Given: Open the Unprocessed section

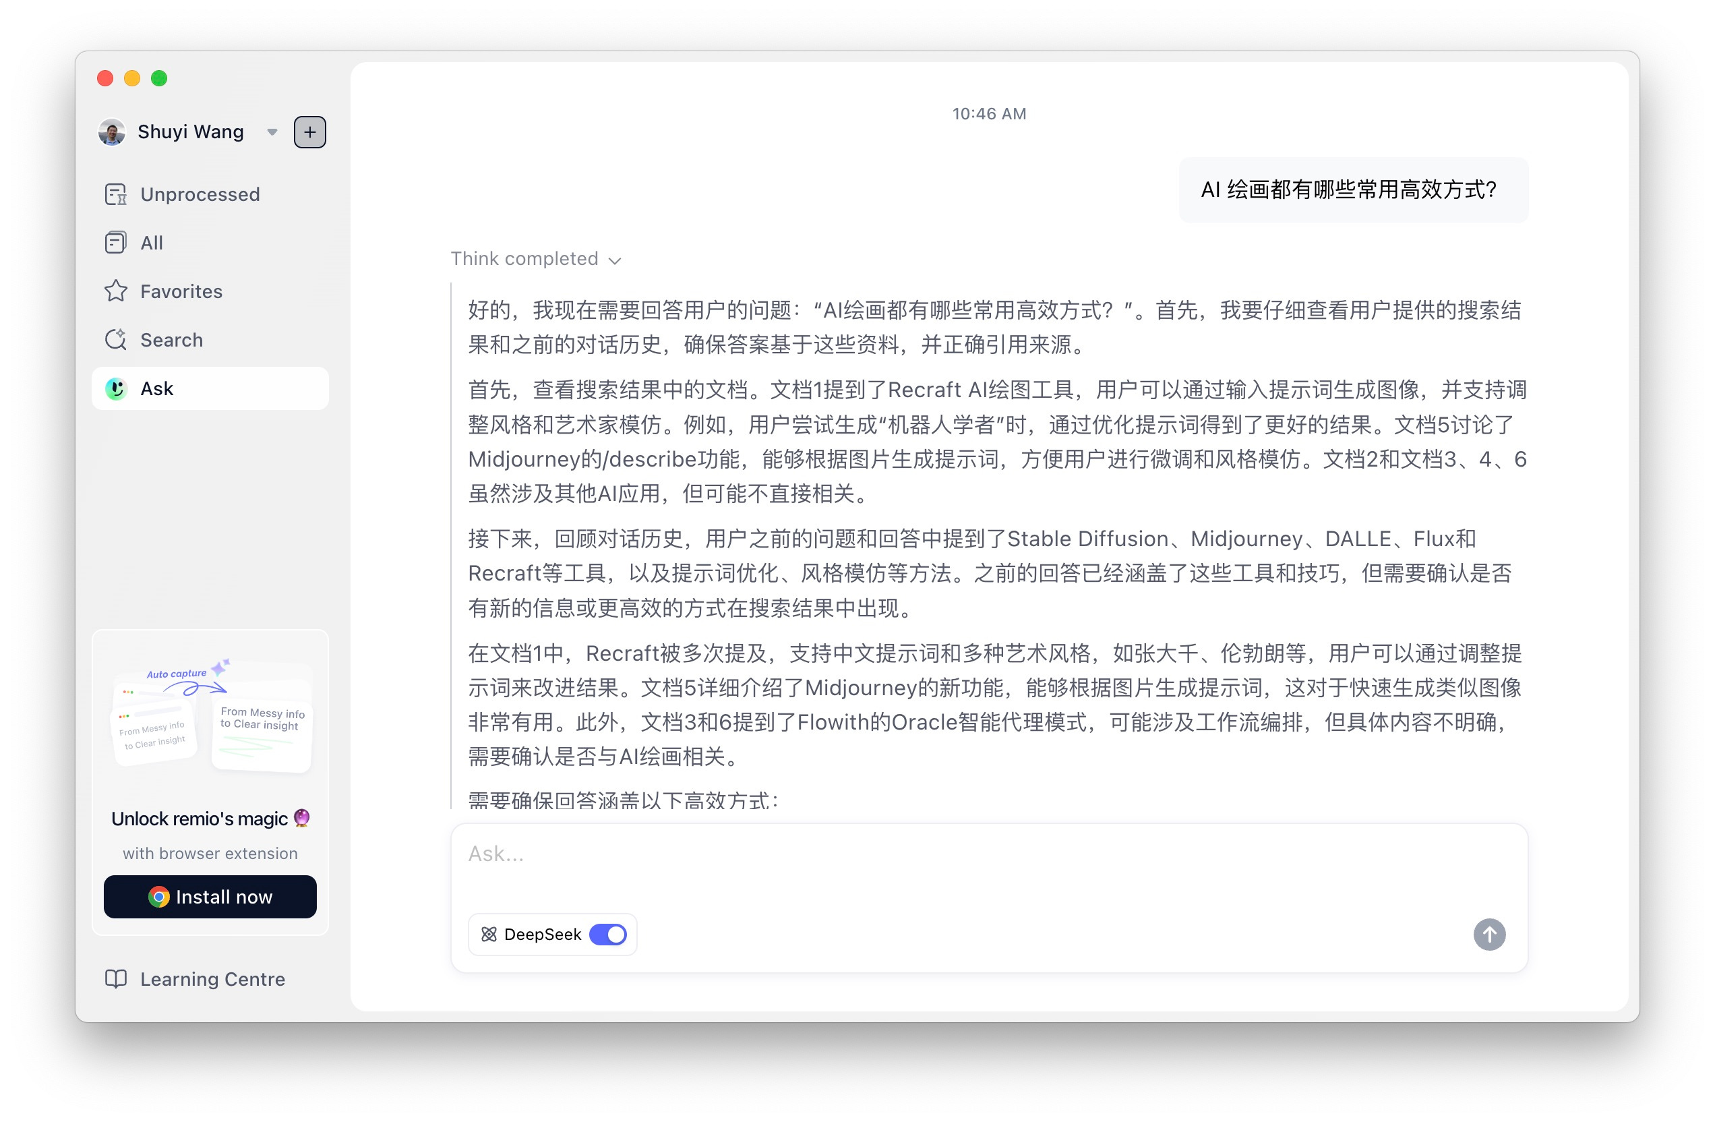Looking at the screenshot, I should 200,195.
